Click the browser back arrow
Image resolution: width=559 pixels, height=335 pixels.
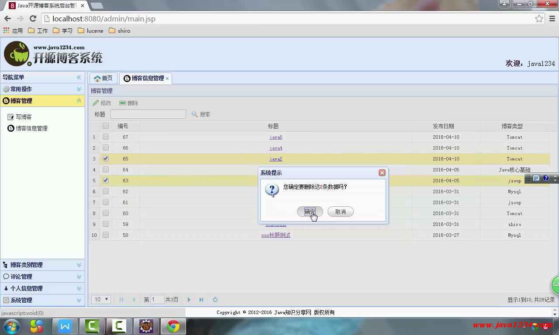point(7,19)
